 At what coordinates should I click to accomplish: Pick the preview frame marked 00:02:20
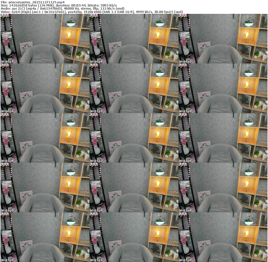tap(45, 188)
